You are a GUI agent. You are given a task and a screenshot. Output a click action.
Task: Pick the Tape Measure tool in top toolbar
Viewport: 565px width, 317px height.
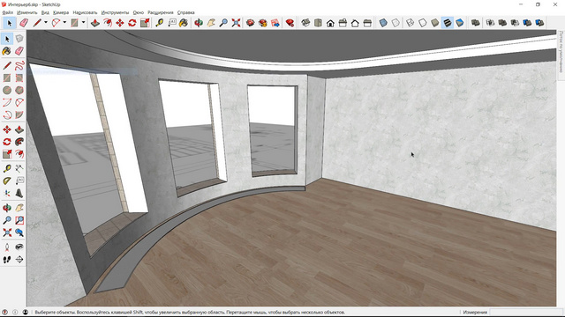[x=159, y=23]
